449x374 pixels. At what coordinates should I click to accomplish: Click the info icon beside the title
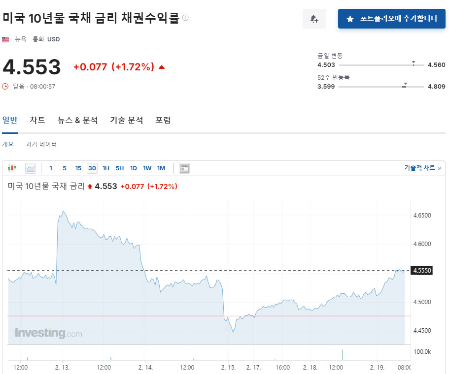click(185, 18)
